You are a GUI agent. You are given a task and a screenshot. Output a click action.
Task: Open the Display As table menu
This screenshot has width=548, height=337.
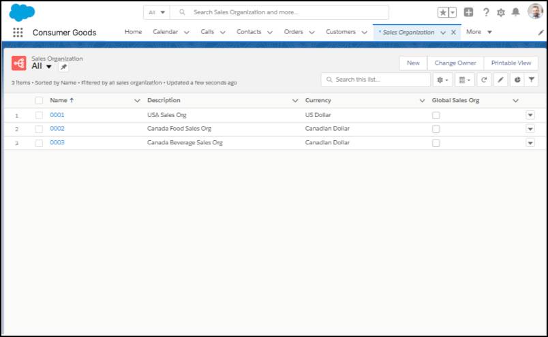click(464, 80)
